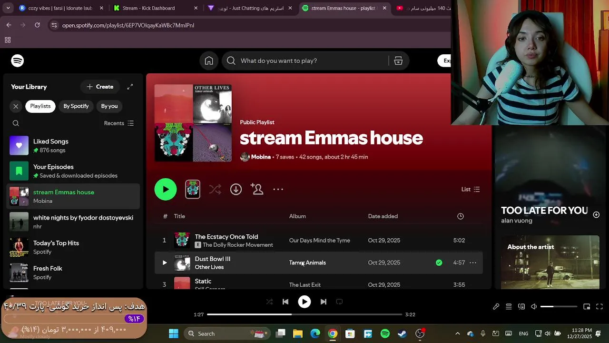The image size is (609, 343).
Task: Click the browser reload button
Action: click(37, 25)
